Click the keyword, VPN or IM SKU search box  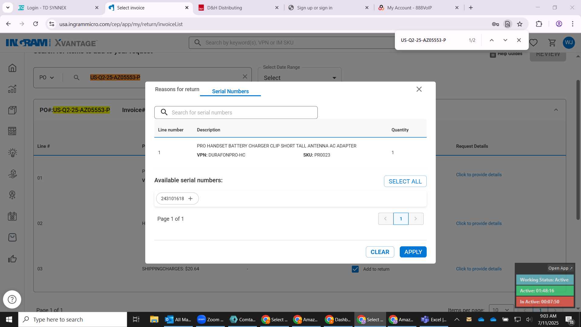[292, 43]
